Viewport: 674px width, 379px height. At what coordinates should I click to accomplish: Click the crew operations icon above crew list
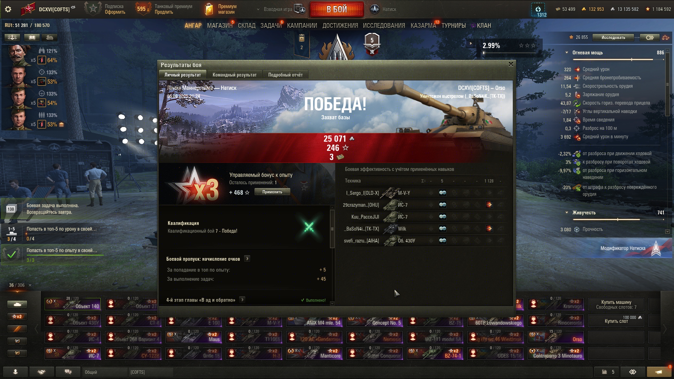[x=12, y=37]
